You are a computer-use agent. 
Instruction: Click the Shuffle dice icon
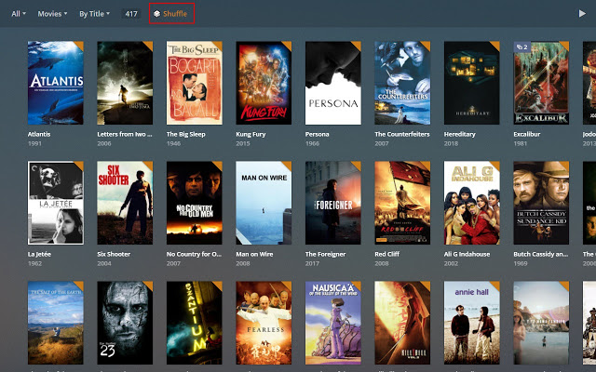click(x=156, y=14)
